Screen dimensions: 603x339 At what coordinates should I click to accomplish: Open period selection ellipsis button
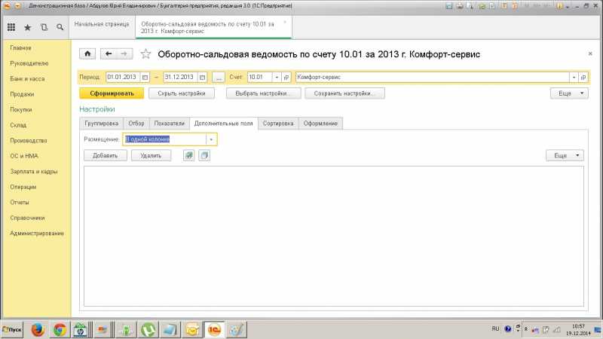(x=219, y=78)
